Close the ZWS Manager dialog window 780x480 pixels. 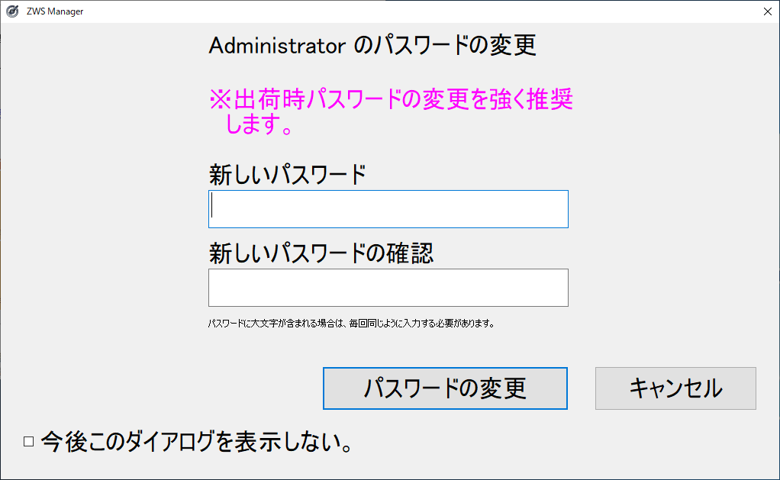767,11
